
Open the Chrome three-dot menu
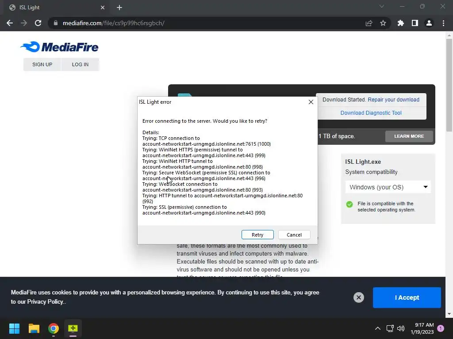(443, 23)
